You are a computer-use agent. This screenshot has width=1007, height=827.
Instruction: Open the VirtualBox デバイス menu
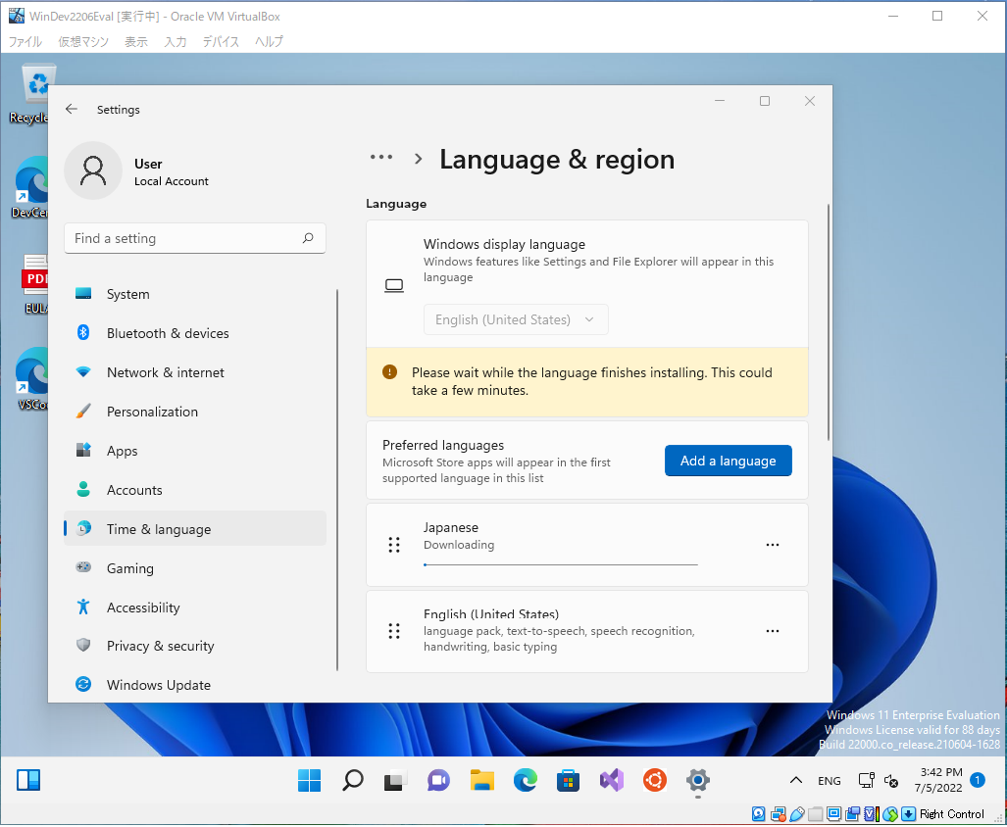(221, 42)
